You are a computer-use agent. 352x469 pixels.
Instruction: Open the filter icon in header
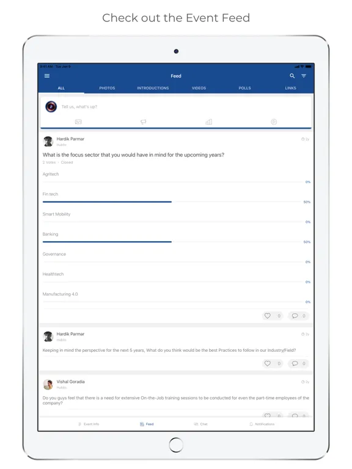pos(304,76)
